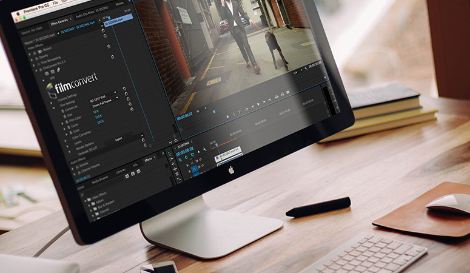
Task: Go to Out point in program monitor
Action: coord(270,99)
